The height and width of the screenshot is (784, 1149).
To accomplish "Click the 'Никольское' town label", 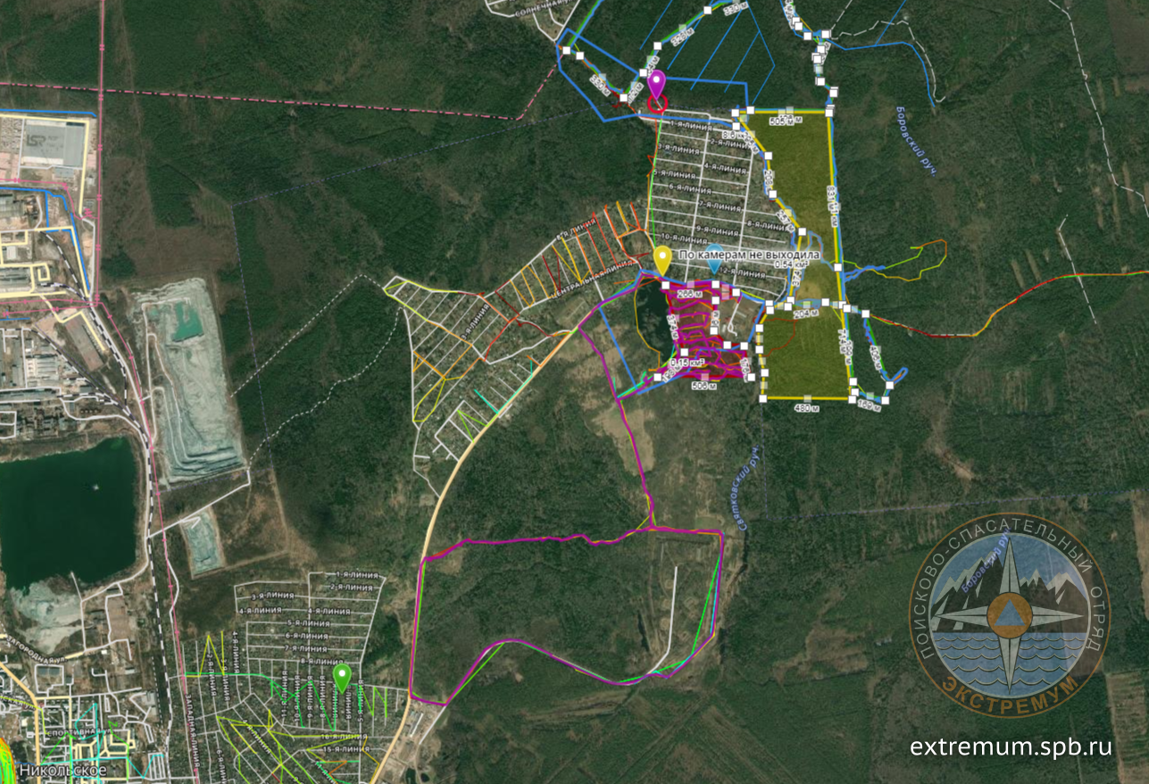I will click(77, 770).
